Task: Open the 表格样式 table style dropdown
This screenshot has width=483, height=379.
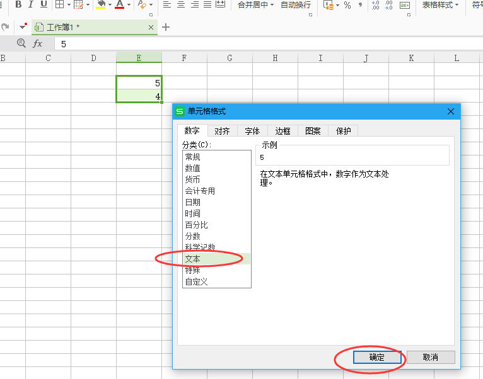Action: pyautogui.click(x=440, y=4)
